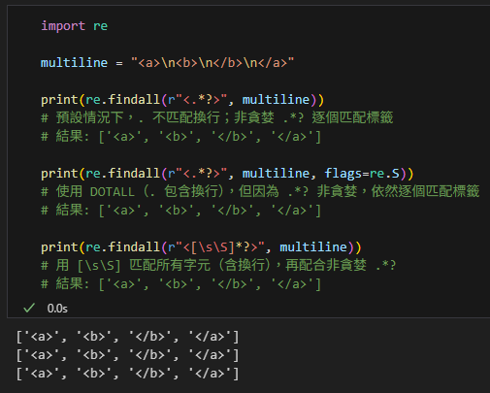Viewport: 490px width, 393px height.
Task: Click the print line containing flags=re.S
Action: click(227, 174)
